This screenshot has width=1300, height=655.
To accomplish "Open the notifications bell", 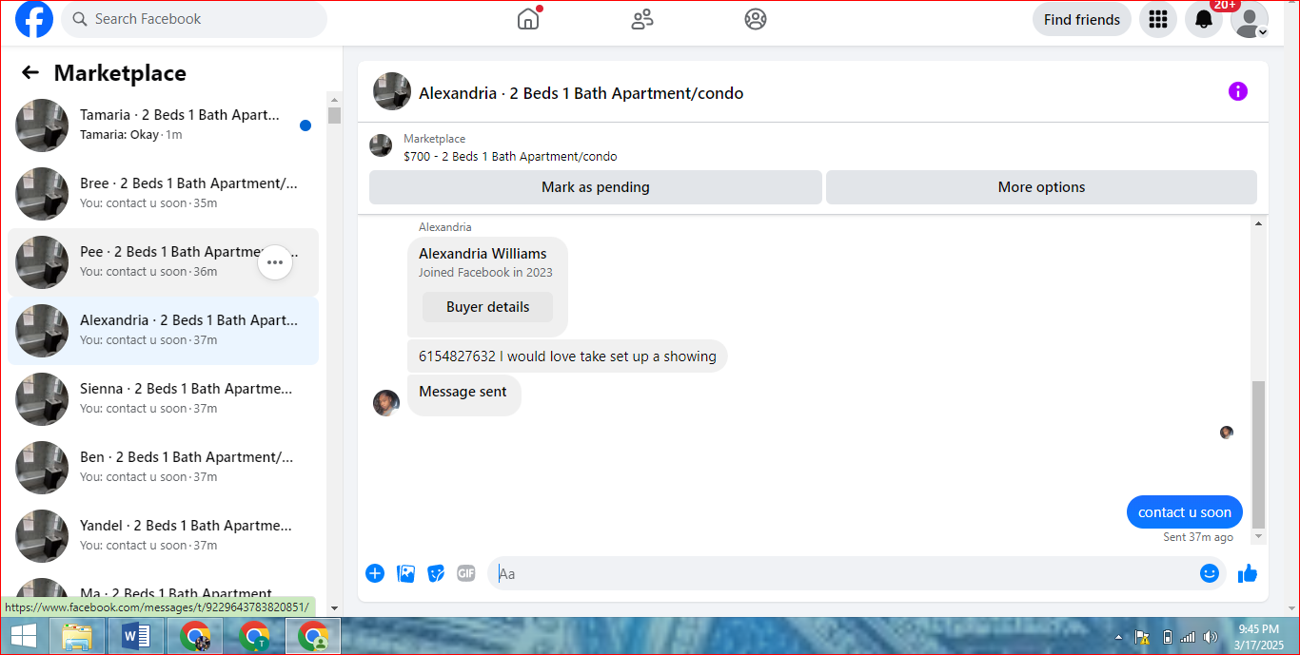I will point(1204,19).
